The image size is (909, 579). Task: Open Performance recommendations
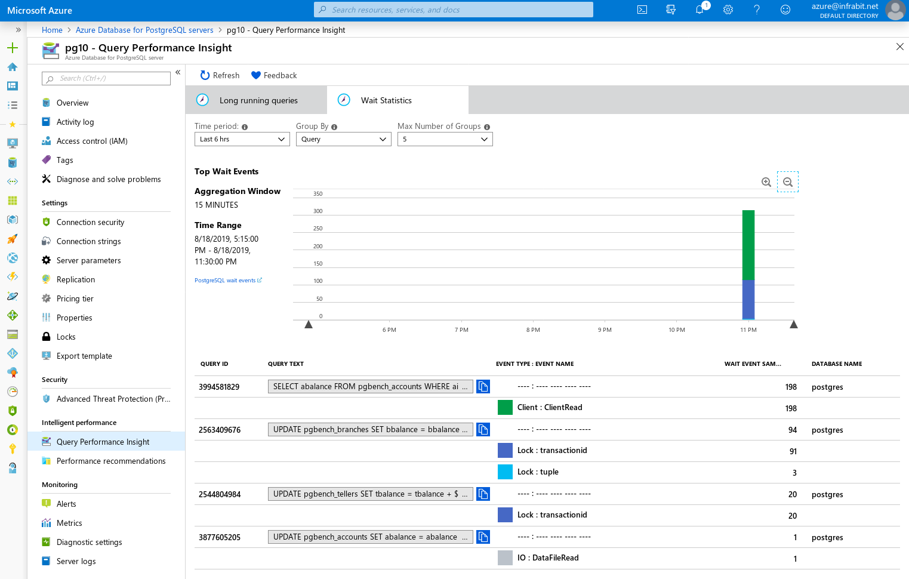pyautogui.click(x=111, y=461)
